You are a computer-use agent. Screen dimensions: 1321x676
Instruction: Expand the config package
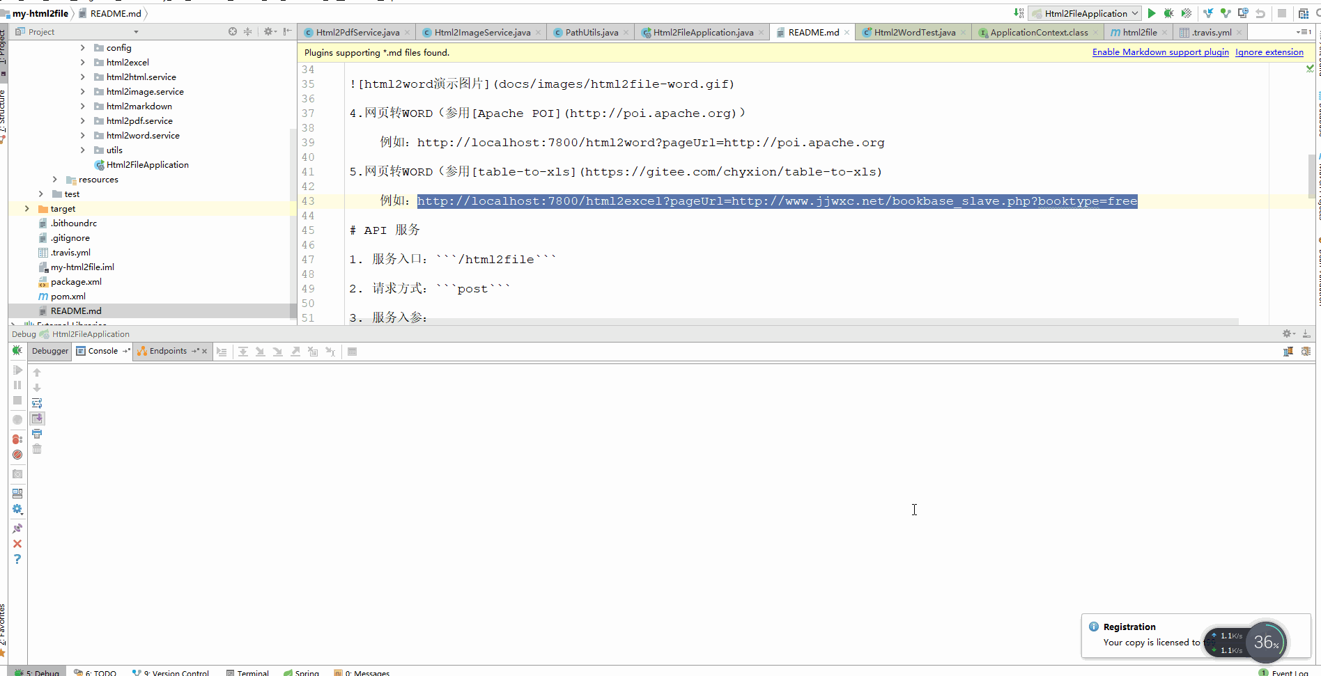pos(82,47)
